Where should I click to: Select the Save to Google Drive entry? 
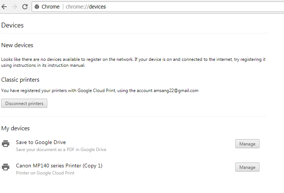[41, 142]
